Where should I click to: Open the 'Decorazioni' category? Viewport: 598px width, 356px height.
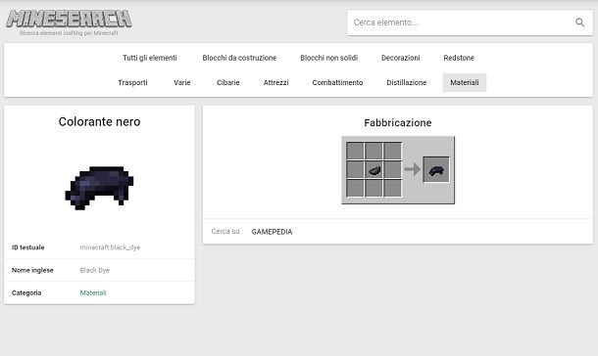pos(400,58)
